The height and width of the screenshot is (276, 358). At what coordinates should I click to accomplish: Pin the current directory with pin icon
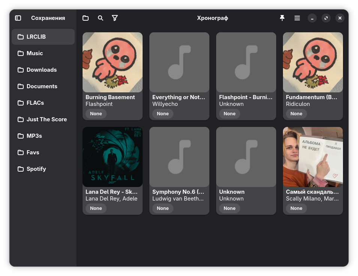[x=282, y=18]
